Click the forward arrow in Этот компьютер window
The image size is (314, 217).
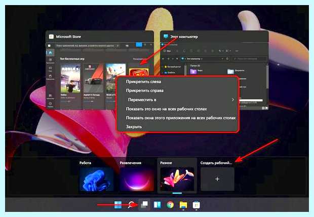coord(168,59)
